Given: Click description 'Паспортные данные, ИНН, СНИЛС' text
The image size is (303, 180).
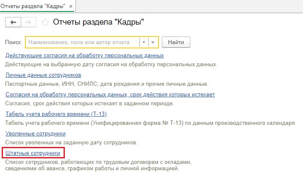Looking at the screenshot, I should pos(107,84).
